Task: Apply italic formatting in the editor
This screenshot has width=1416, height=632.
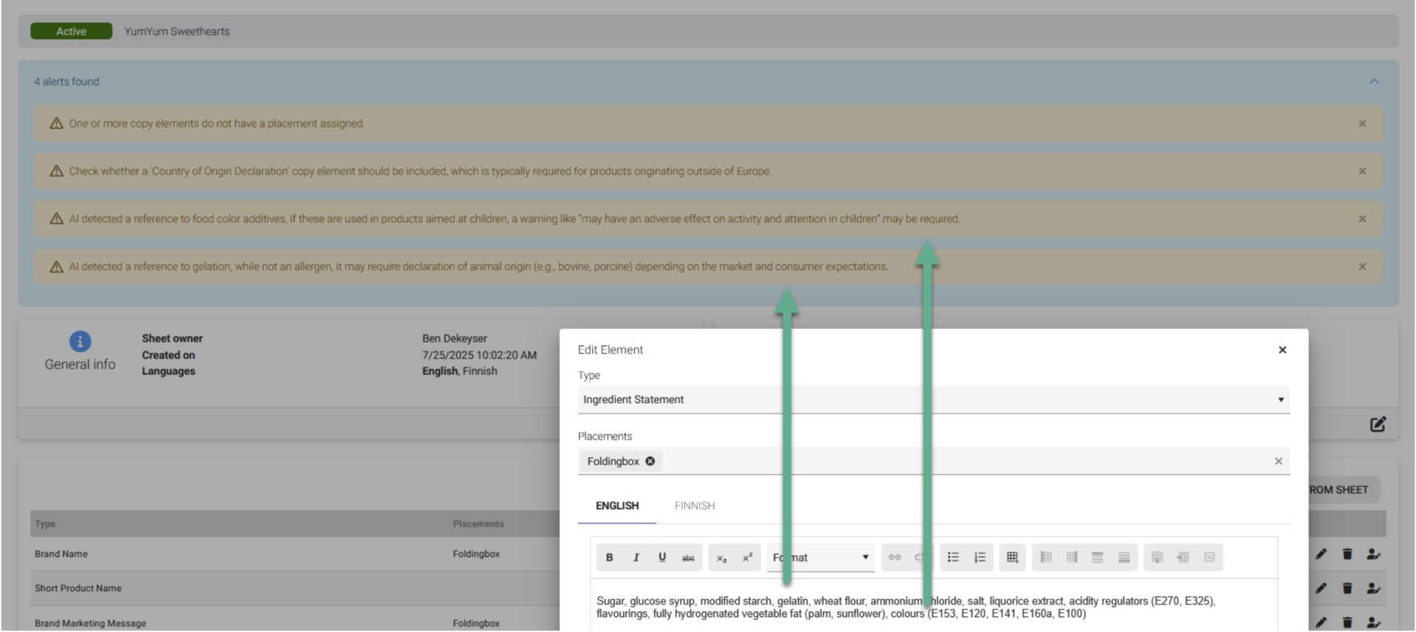Action: (636, 558)
